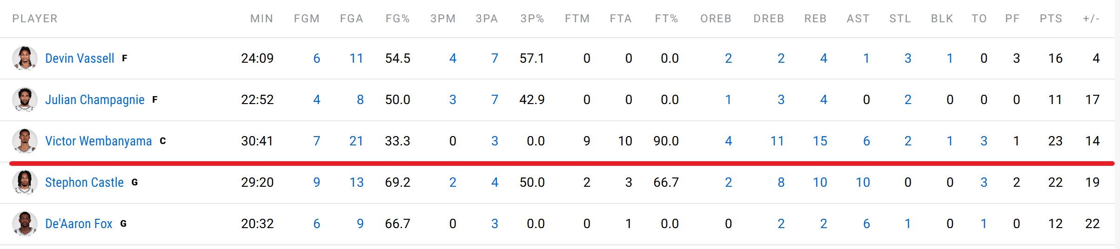1120x249 pixels.
Task: Click Devin Vassell's headshot photo
Action: pos(25,58)
